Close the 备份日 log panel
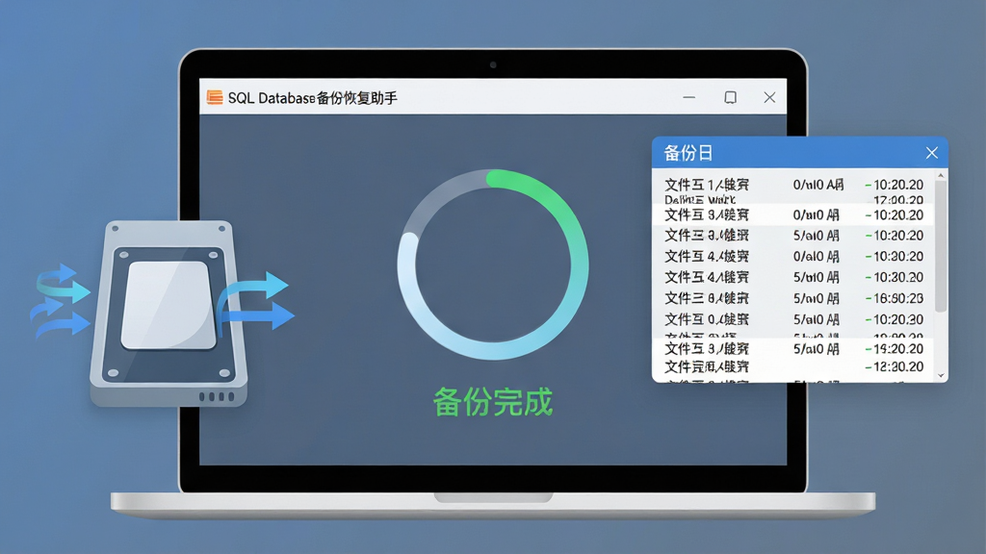 pos(932,153)
